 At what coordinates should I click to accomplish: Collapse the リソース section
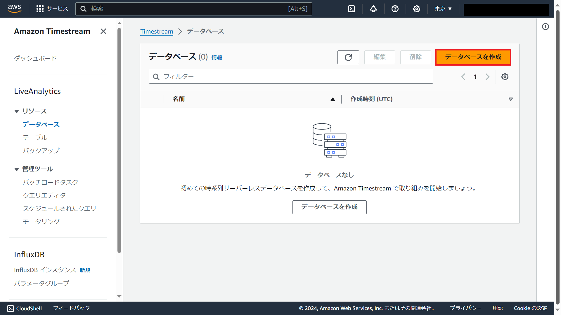point(17,111)
